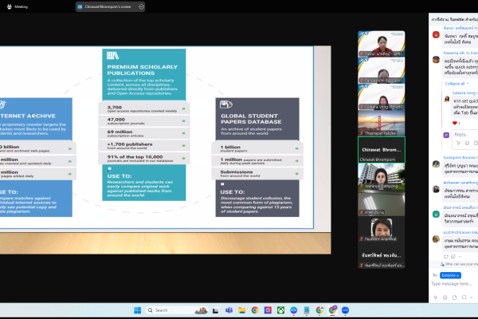Add reaction to Kasem's message
The height and width of the screenshot is (319, 478).
(453, 257)
